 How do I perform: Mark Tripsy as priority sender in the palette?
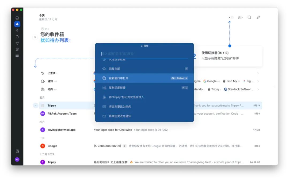tap(144, 97)
